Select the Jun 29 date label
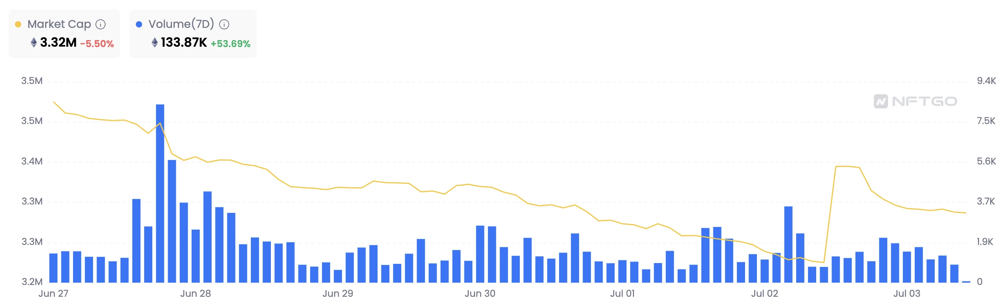 [338, 294]
